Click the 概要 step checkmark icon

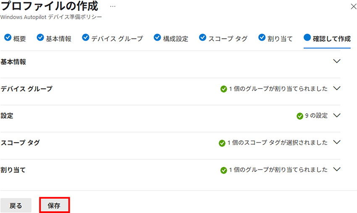[8, 37]
